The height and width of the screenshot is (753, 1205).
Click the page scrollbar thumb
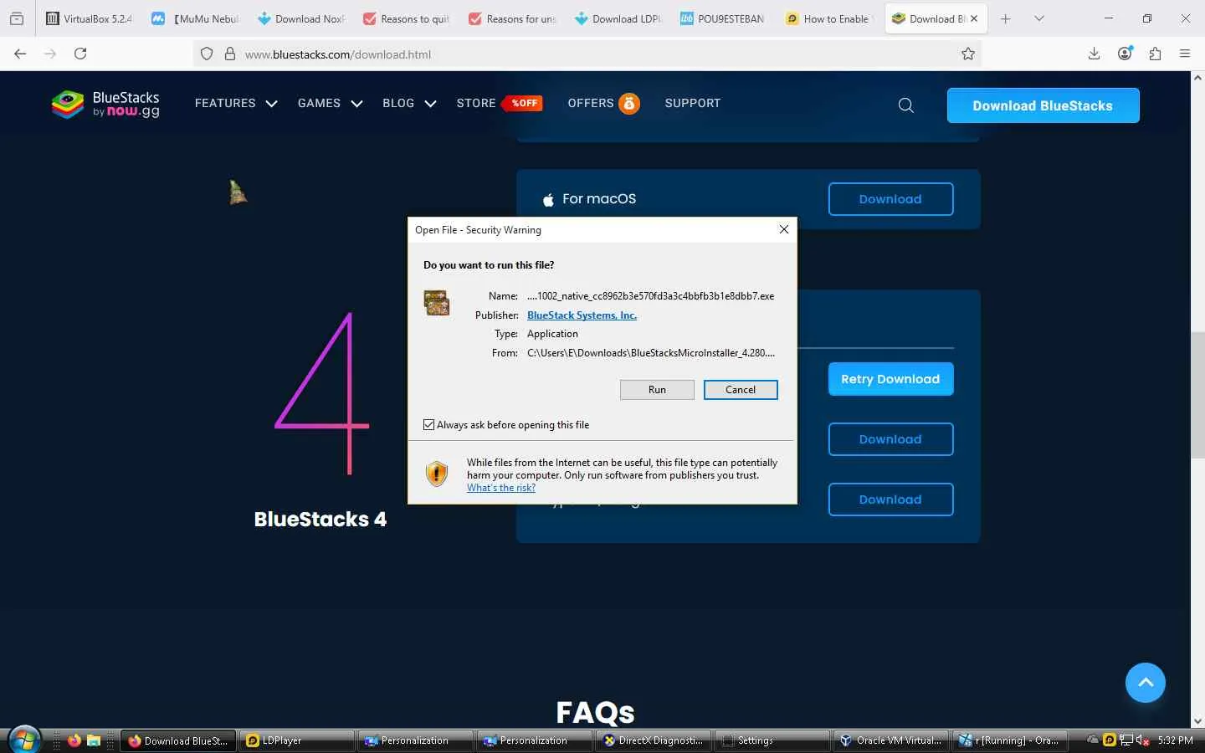tap(1197, 395)
